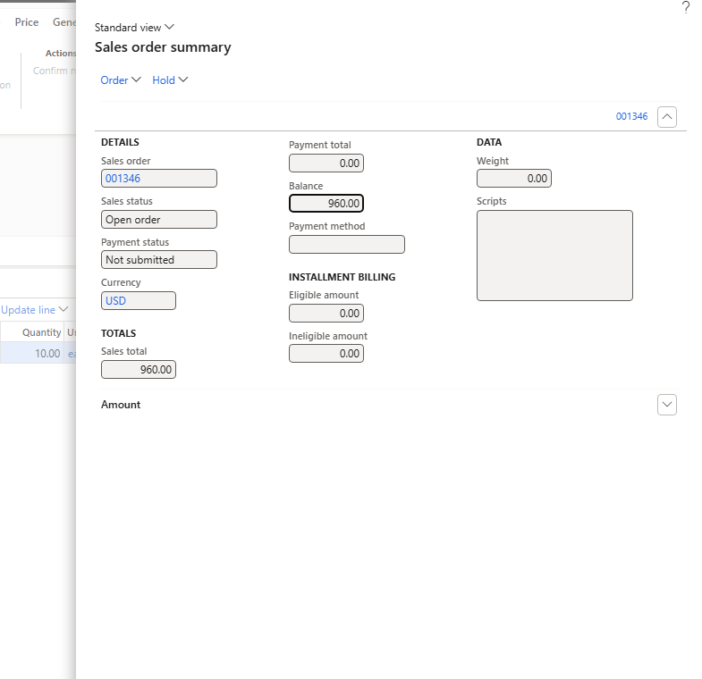702x679 pixels.
Task: Click the Sales total field
Action: click(x=139, y=370)
